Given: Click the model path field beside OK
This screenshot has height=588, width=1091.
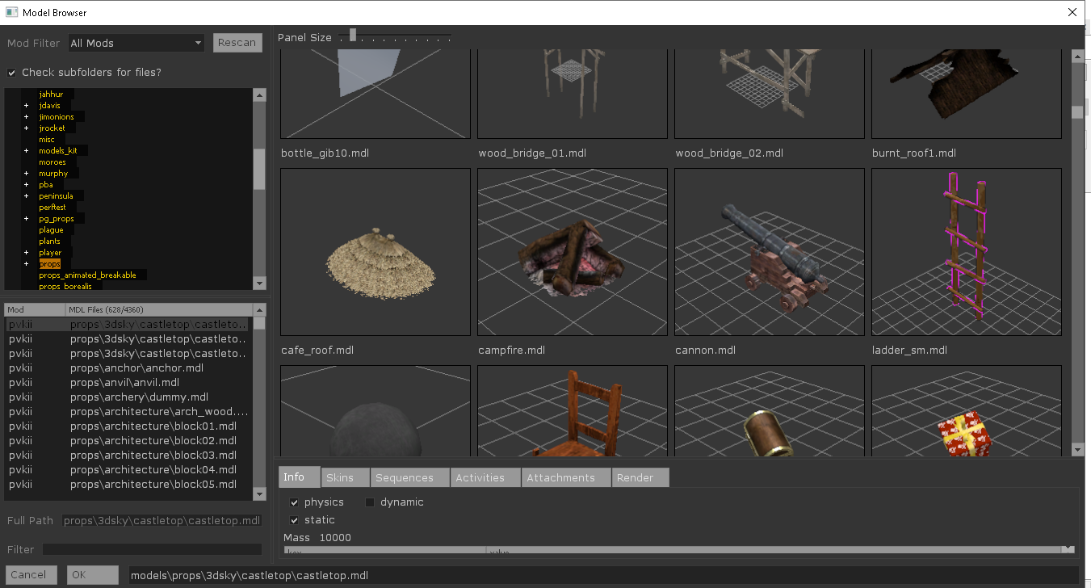Looking at the screenshot, I should click(x=604, y=575).
